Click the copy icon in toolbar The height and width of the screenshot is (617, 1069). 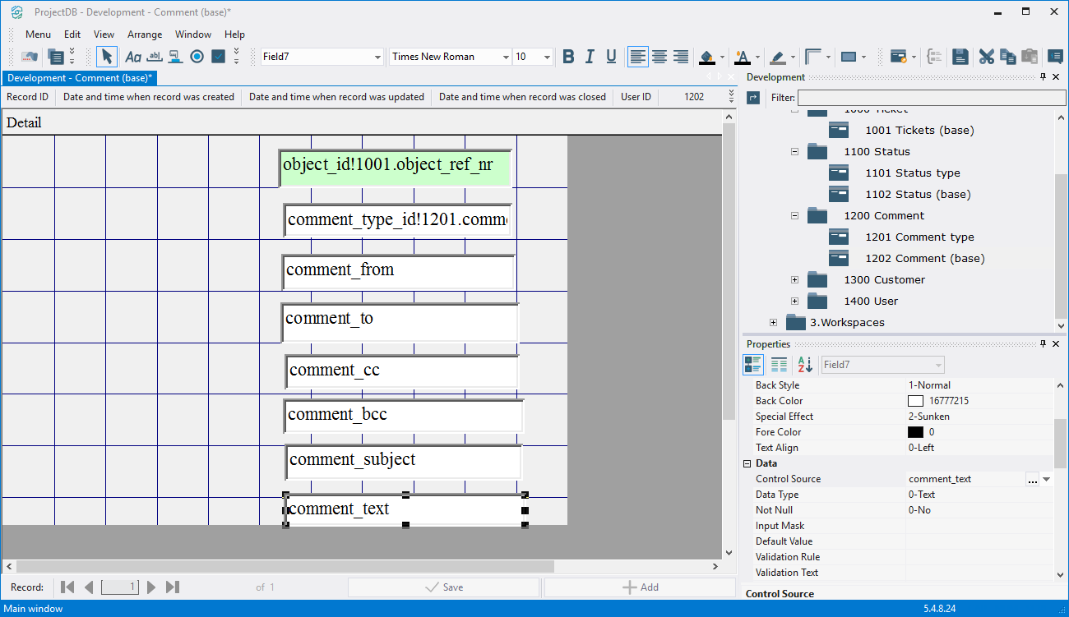pos(1007,57)
